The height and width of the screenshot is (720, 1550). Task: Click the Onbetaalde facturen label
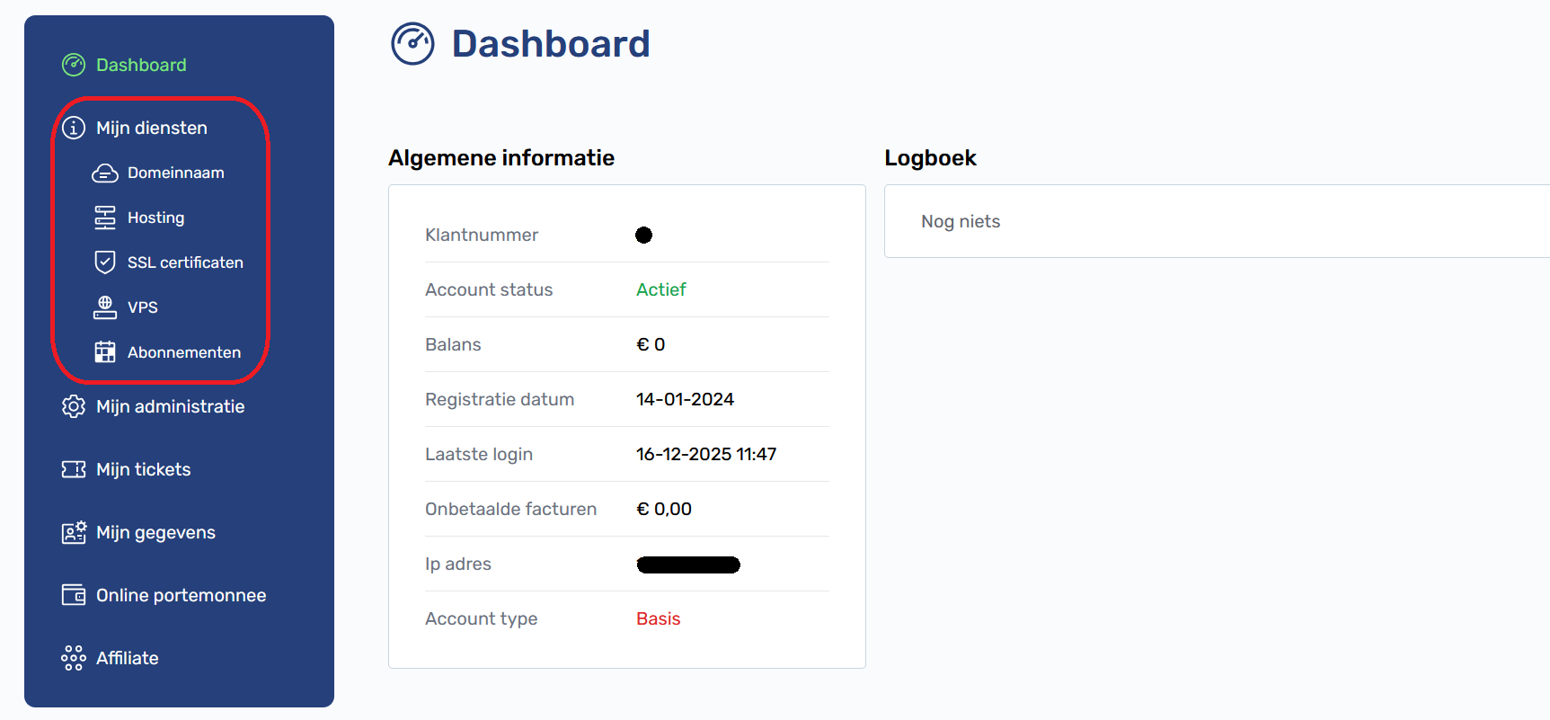pos(510,509)
